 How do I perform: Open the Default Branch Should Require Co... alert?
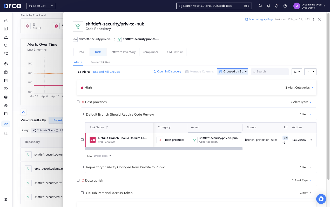click(122, 138)
